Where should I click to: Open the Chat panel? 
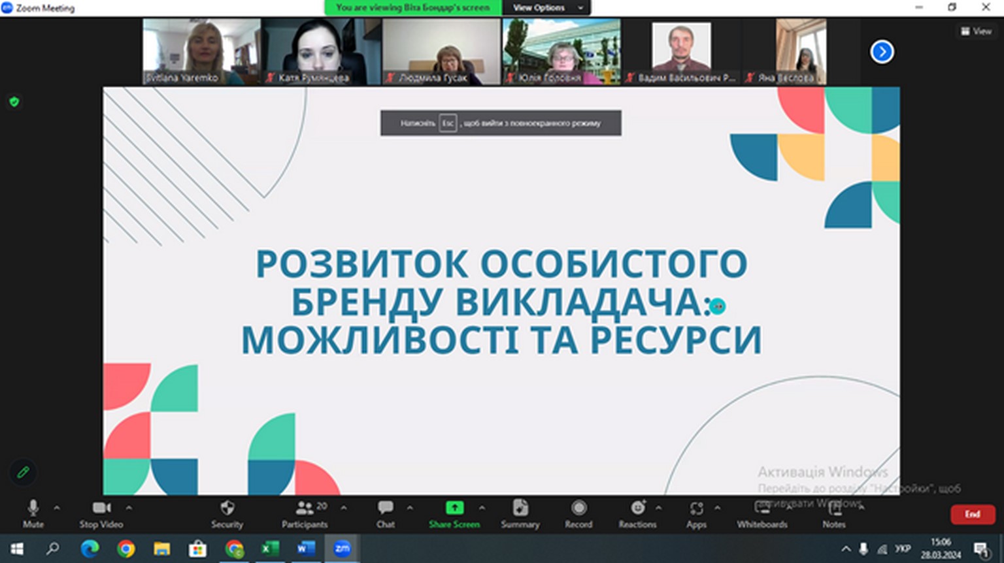(385, 513)
